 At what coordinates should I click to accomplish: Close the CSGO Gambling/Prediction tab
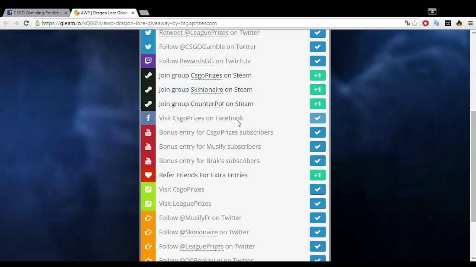tap(66, 13)
